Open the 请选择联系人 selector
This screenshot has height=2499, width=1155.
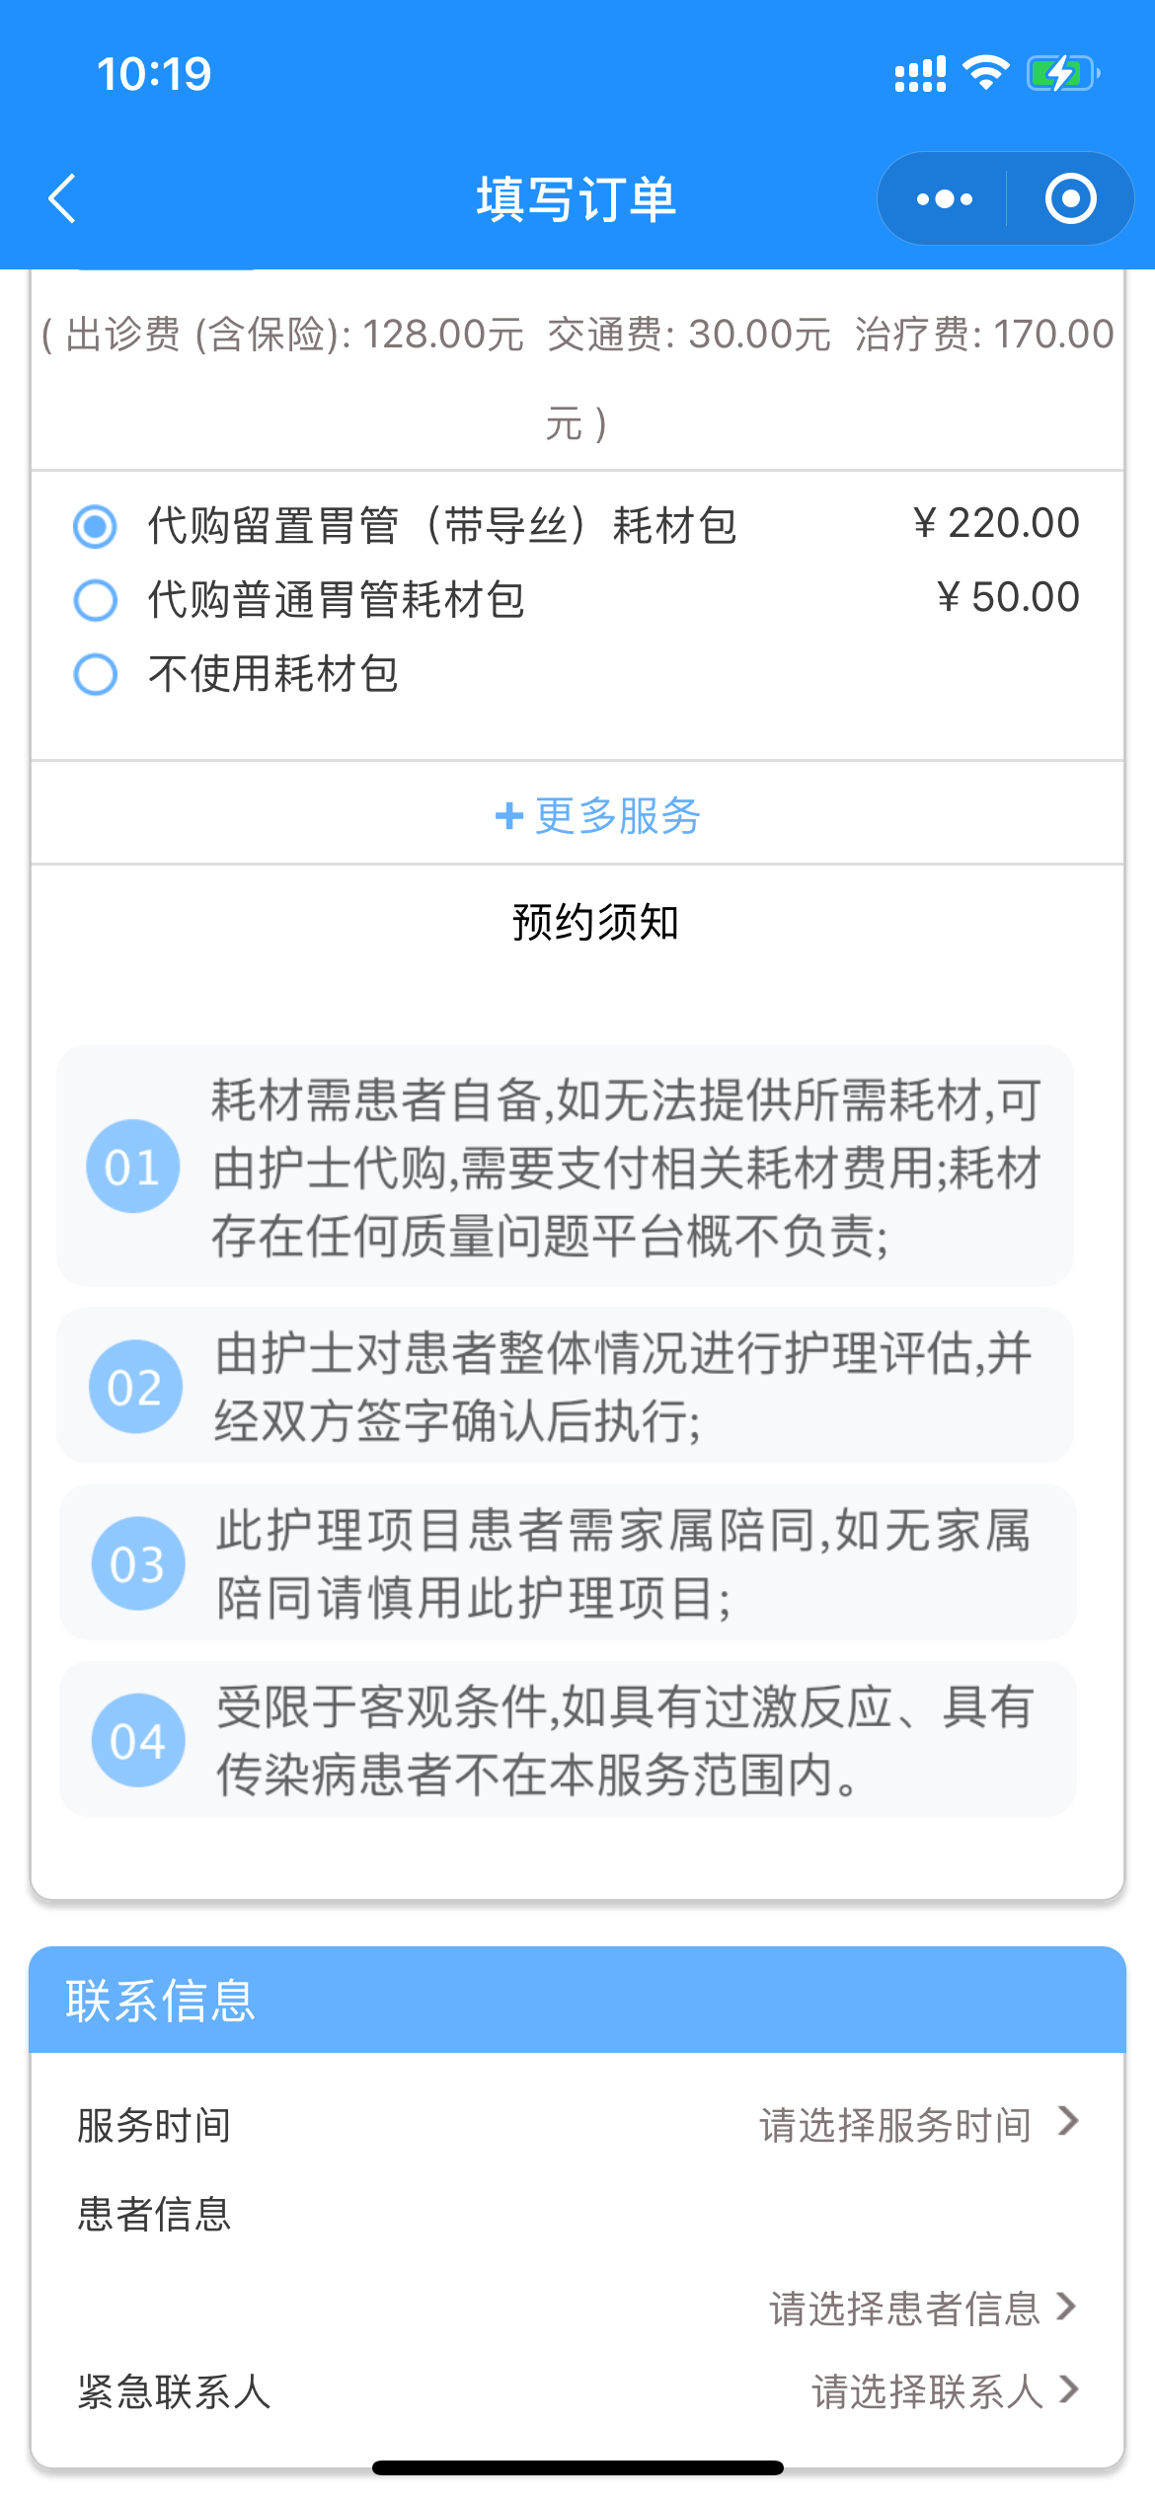944,2390
